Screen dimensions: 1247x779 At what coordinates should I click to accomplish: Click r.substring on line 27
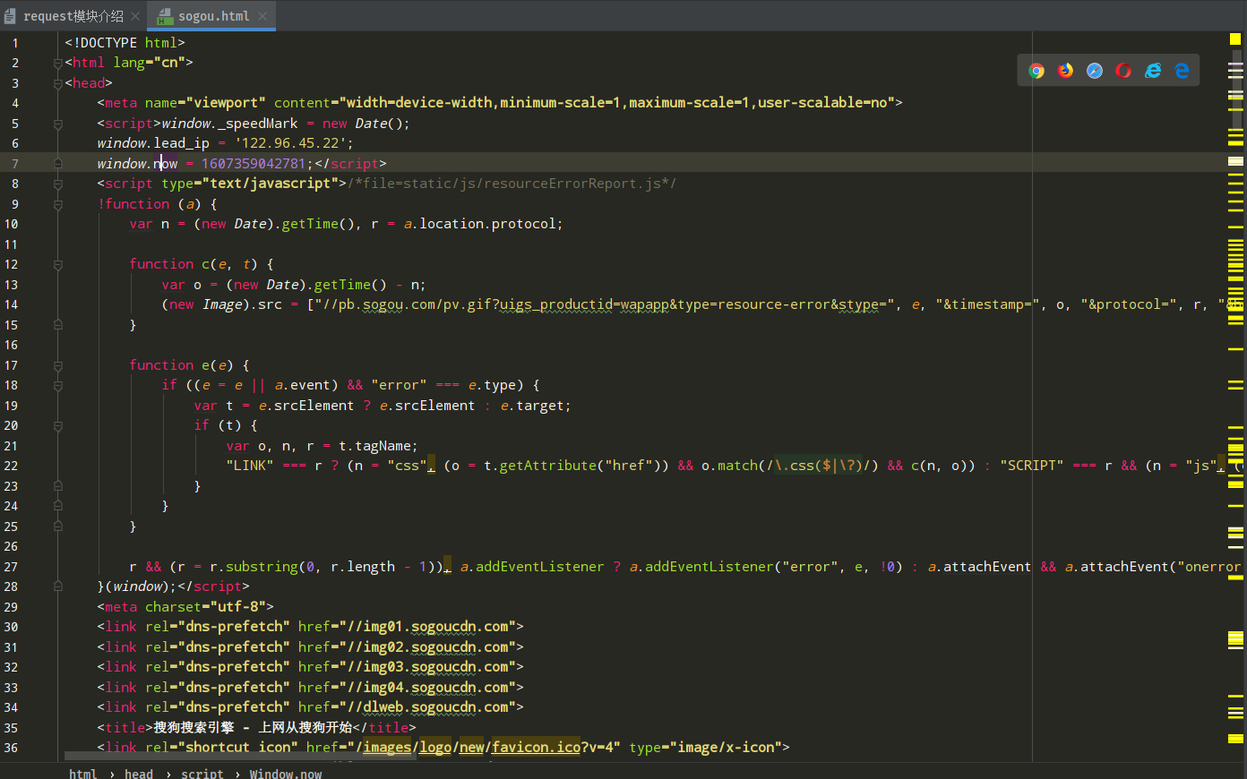click(x=254, y=567)
